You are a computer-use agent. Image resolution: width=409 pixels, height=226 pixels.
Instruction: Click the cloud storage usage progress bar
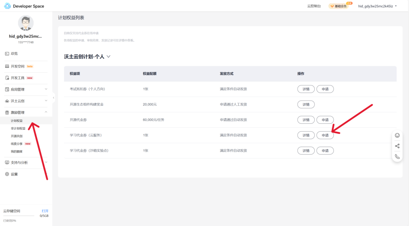click(19, 216)
